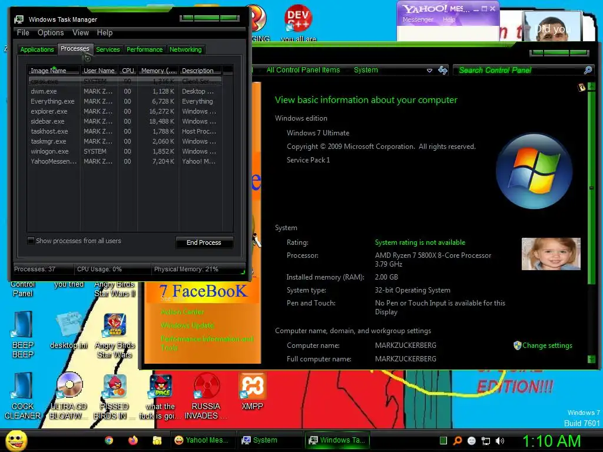Open the Action Center sidebar link
Viewport: 603px width, 452px height.
[183, 312]
